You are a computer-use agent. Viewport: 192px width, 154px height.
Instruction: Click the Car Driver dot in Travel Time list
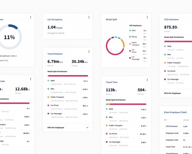tap(107, 134)
